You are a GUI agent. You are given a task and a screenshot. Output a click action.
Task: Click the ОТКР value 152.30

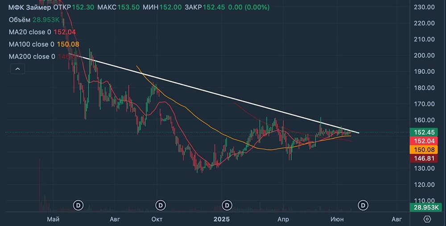83,8
